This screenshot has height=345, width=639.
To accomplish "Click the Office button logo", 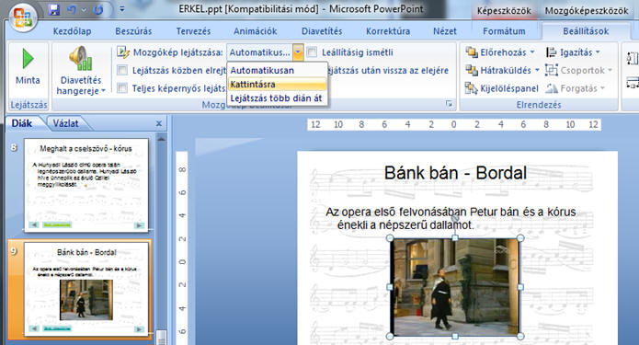I will click(24, 17).
